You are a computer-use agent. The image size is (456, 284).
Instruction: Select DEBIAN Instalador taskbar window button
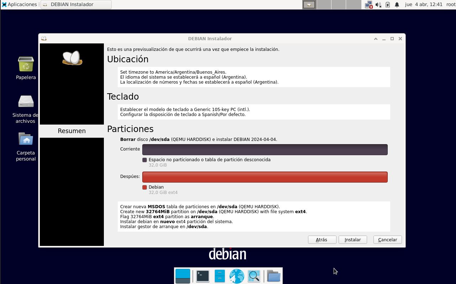pos(76,5)
